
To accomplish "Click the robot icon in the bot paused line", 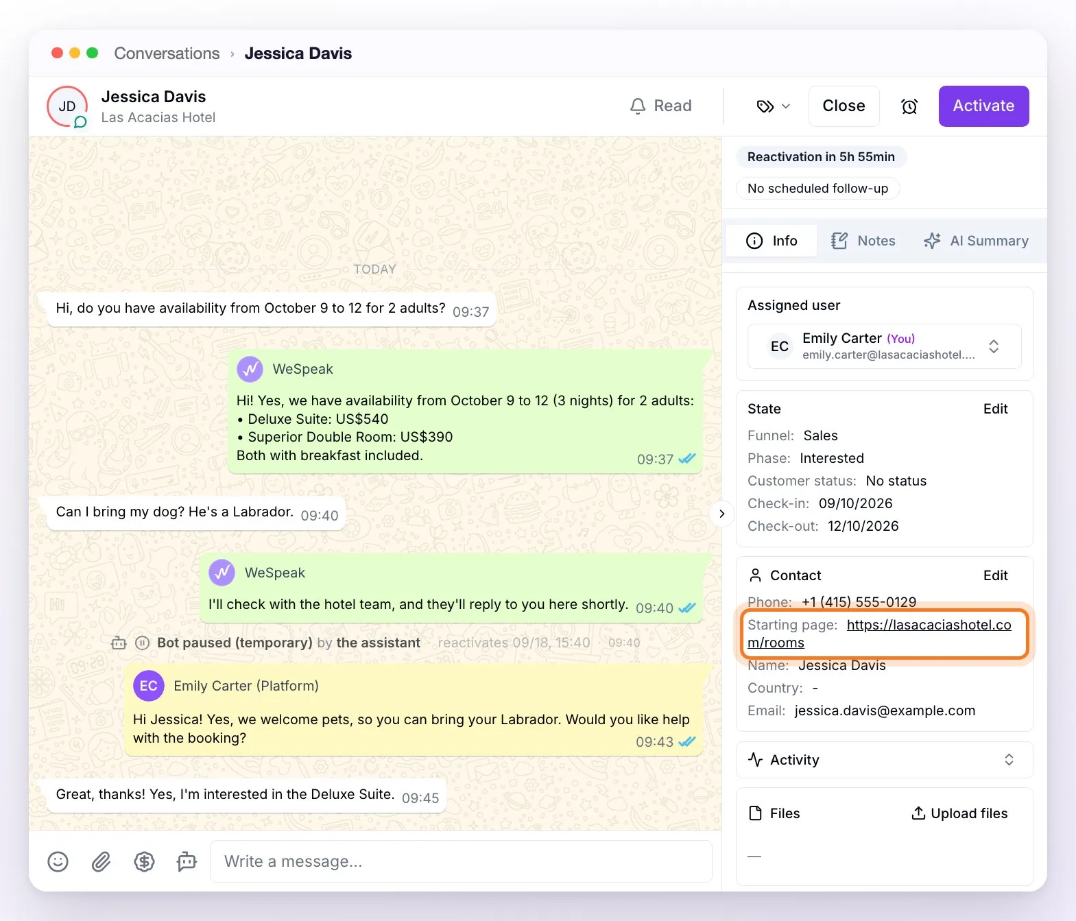I will pos(119,643).
